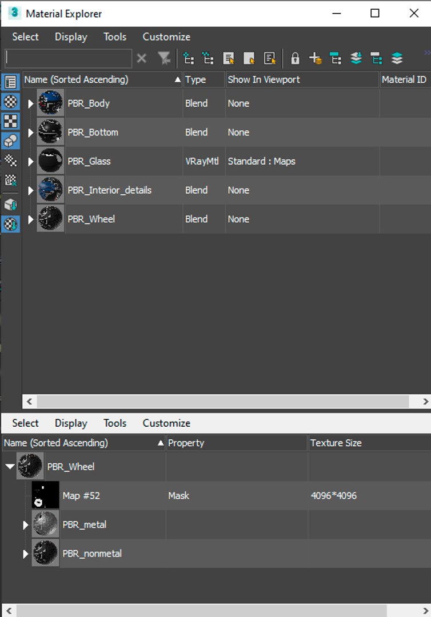Viewport: 431px width, 617px height.
Task: Click the outlined-list Invert Selection cursor icon
Action: point(270,59)
